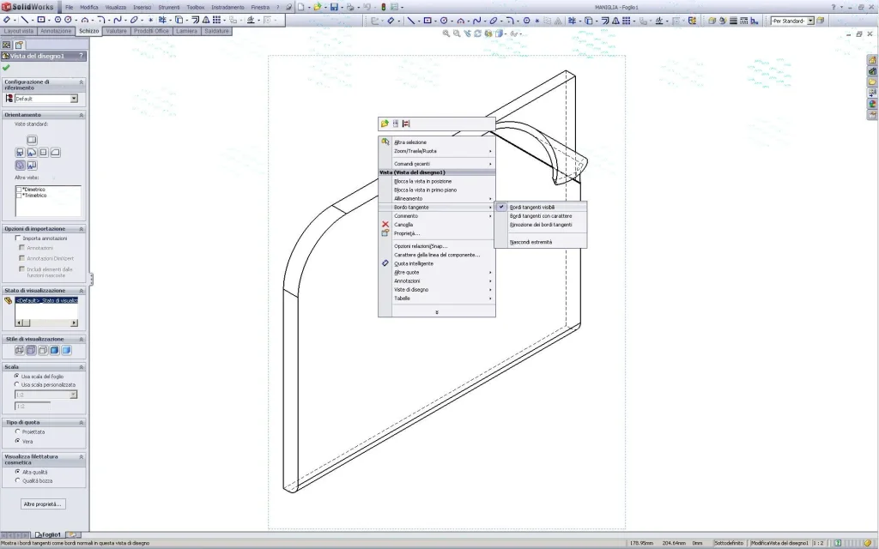Collapse the Orientamento section

coord(82,115)
